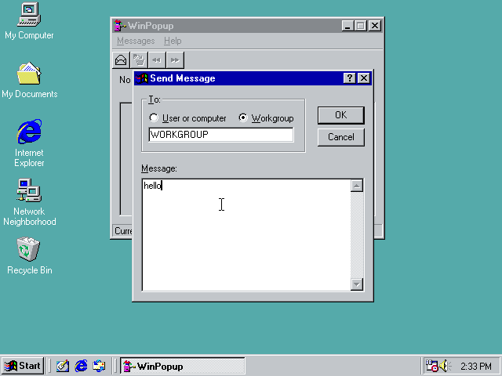502x376 pixels.
Task: Select the Workgroup radio button
Action: [x=267, y=118]
